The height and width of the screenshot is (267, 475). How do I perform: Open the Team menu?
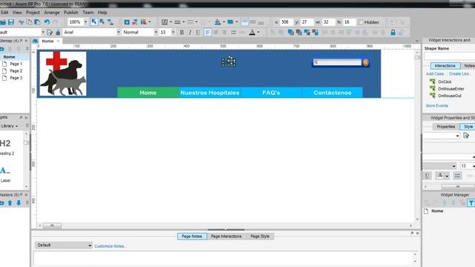pos(88,13)
